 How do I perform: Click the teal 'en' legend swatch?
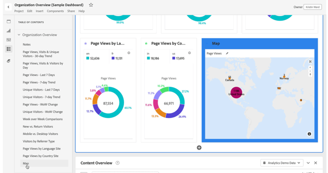87,58
